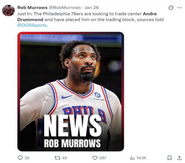Screen dimensions: 185x163
Task: Click the Grok circle-slash icon
Action: click(171, 8)
